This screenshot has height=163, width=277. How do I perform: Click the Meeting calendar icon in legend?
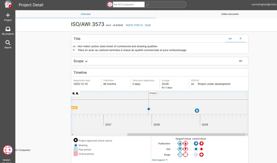pos(76,145)
